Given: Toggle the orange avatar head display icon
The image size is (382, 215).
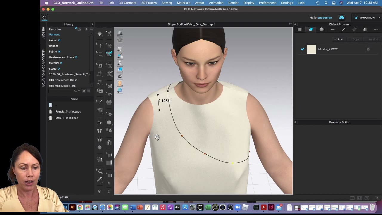Looking at the screenshot, I should click(x=120, y=84).
